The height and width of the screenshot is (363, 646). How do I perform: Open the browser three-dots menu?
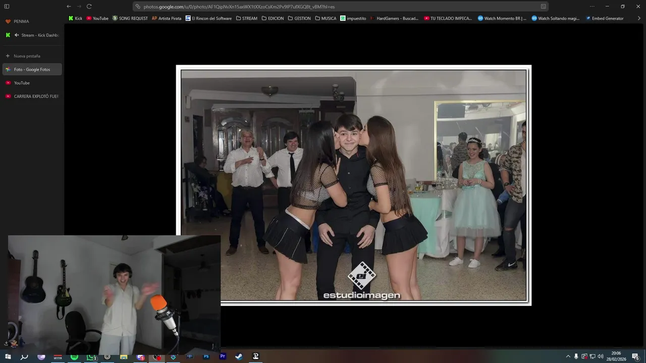coord(592,7)
